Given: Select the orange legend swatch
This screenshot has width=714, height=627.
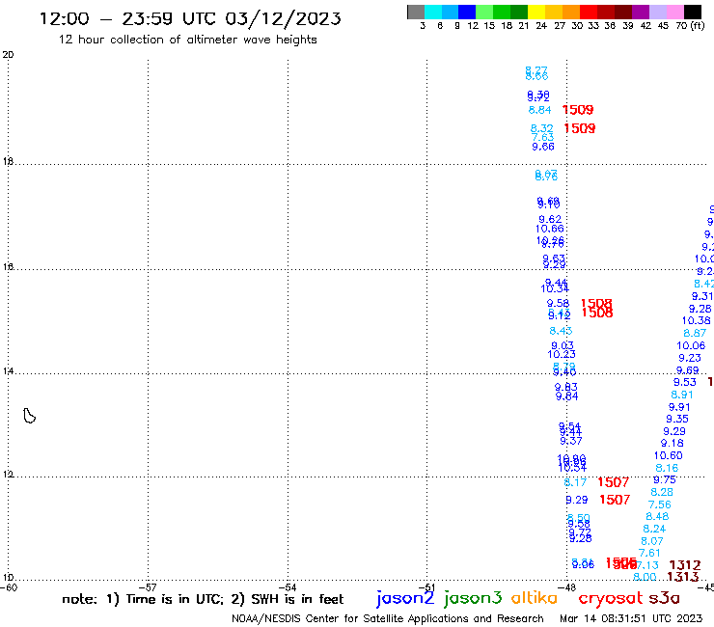Looking at the screenshot, I should (571, 12).
